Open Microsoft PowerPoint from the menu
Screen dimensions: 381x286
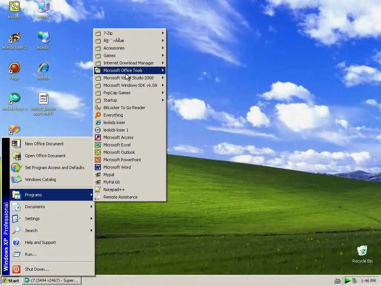point(130,159)
